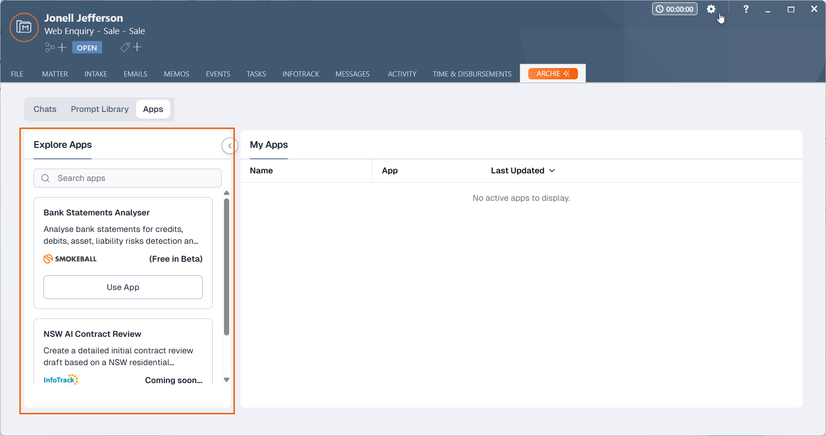Open help with the question mark icon
The height and width of the screenshot is (436, 826).
coord(746,9)
